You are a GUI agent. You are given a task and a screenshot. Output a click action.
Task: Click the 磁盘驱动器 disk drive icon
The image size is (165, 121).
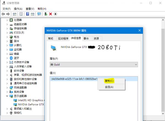click(x=11, y=25)
